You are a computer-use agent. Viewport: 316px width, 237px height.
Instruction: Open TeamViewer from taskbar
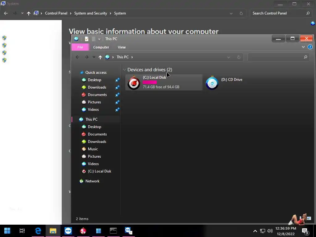[68, 231]
